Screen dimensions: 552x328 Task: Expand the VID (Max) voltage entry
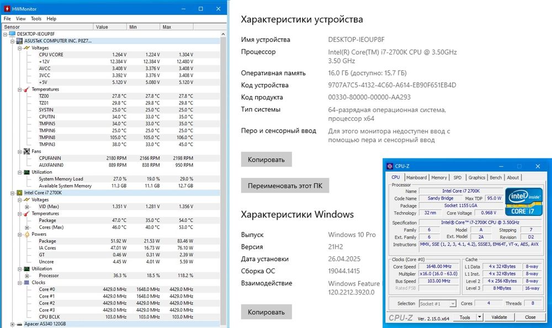pos(27,207)
